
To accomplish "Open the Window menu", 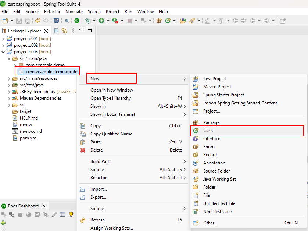I will coord(145,12).
